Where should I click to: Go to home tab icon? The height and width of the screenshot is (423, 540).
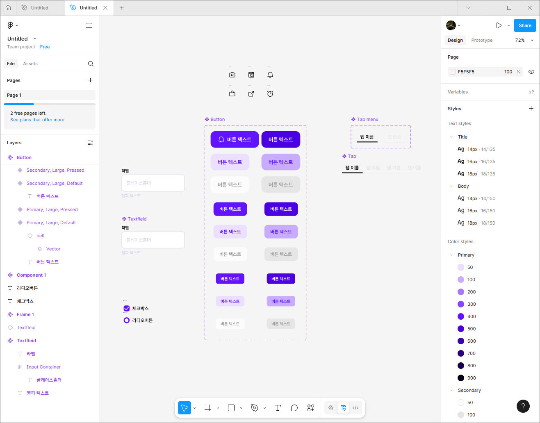[x=8, y=8]
